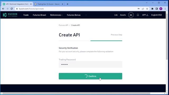Open Futures Bonus page
The width and height of the screenshot is (169, 95).
tap(74, 15)
